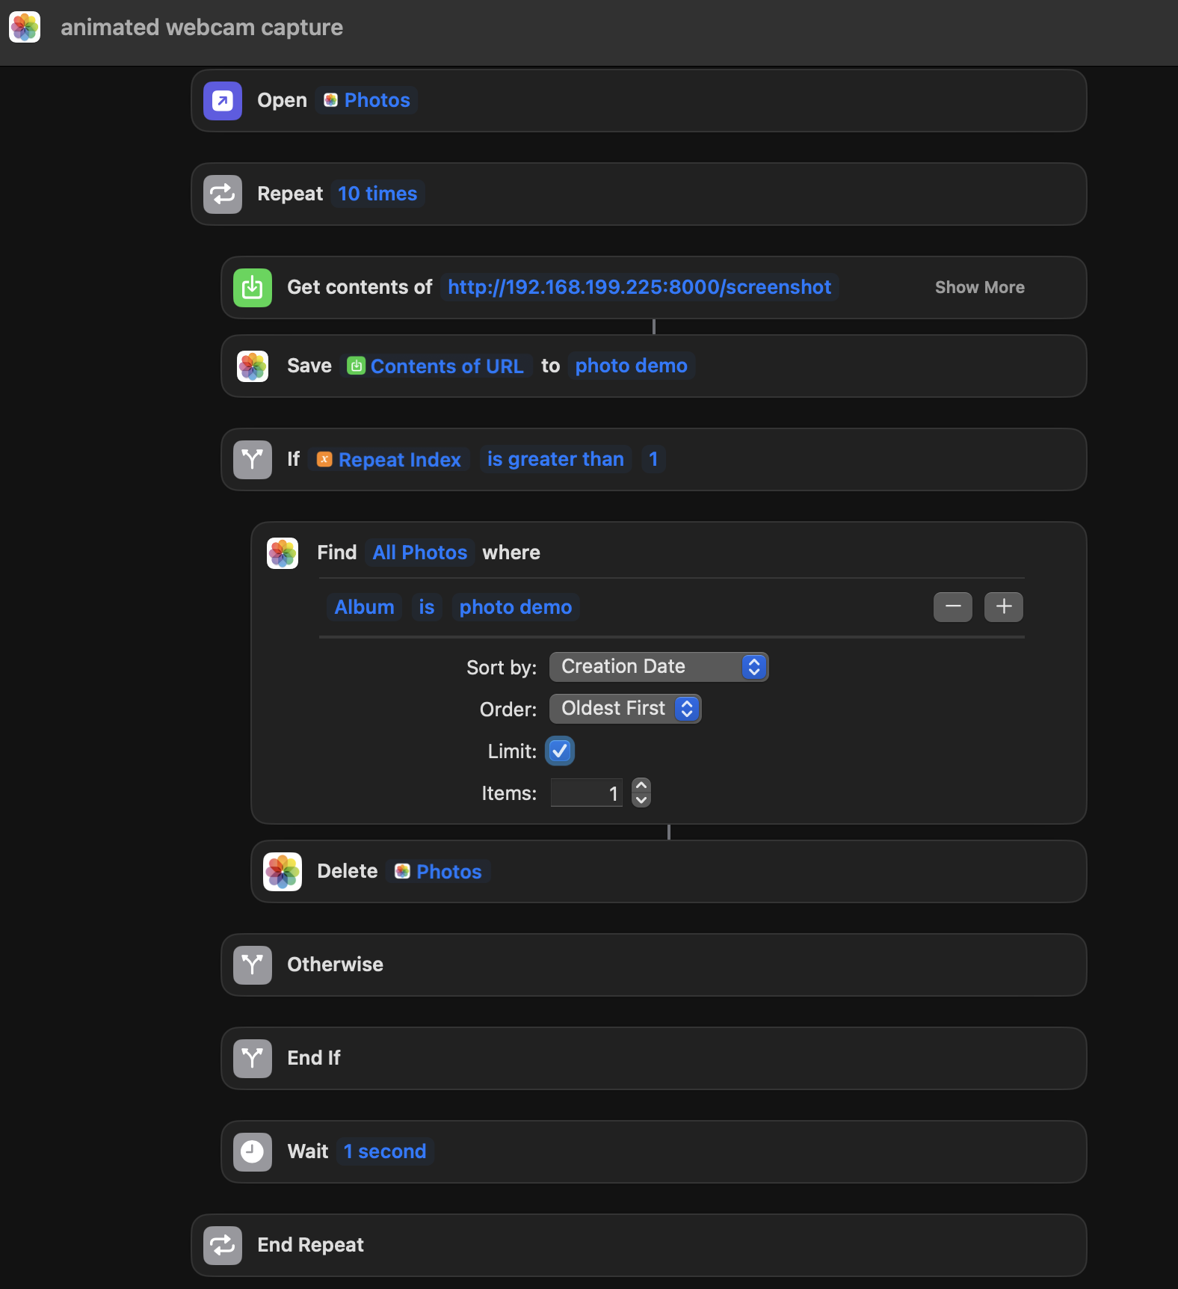Screen dimensions: 1178x1289
Task: Expand Show More for Get contents
Action: point(979,288)
